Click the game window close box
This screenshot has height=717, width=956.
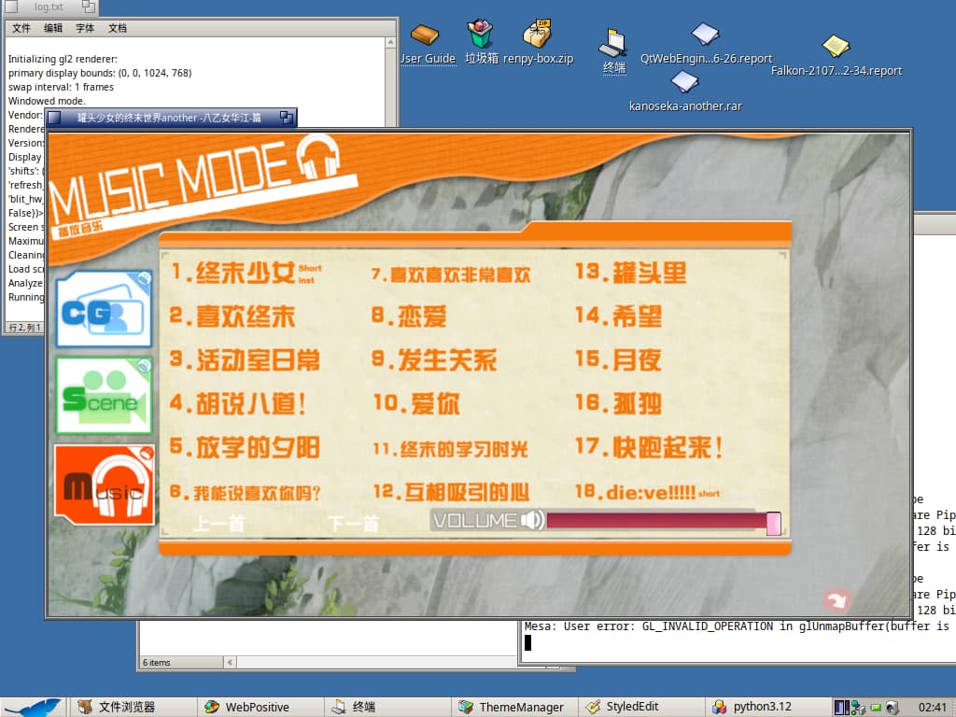54,118
